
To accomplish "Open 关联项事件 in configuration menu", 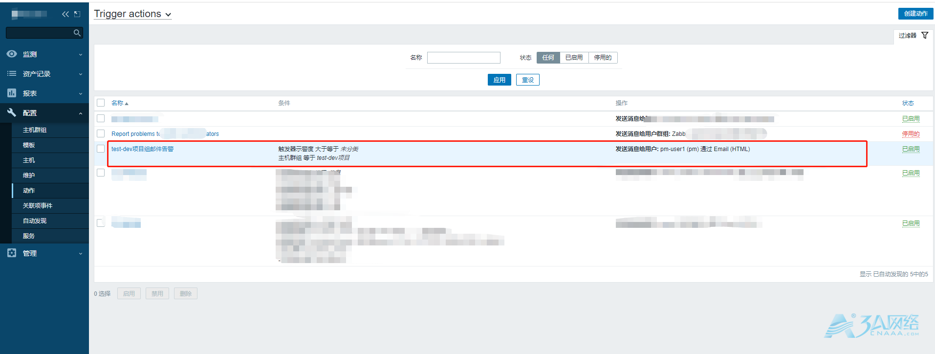I will [x=38, y=206].
